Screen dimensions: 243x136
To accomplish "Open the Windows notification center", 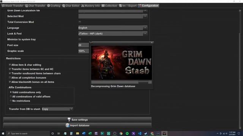I will (239, 133).
